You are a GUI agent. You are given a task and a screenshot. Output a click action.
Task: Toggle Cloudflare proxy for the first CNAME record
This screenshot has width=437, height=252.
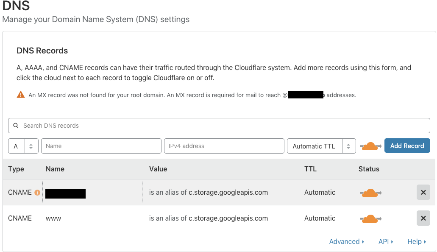pos(370,192)
